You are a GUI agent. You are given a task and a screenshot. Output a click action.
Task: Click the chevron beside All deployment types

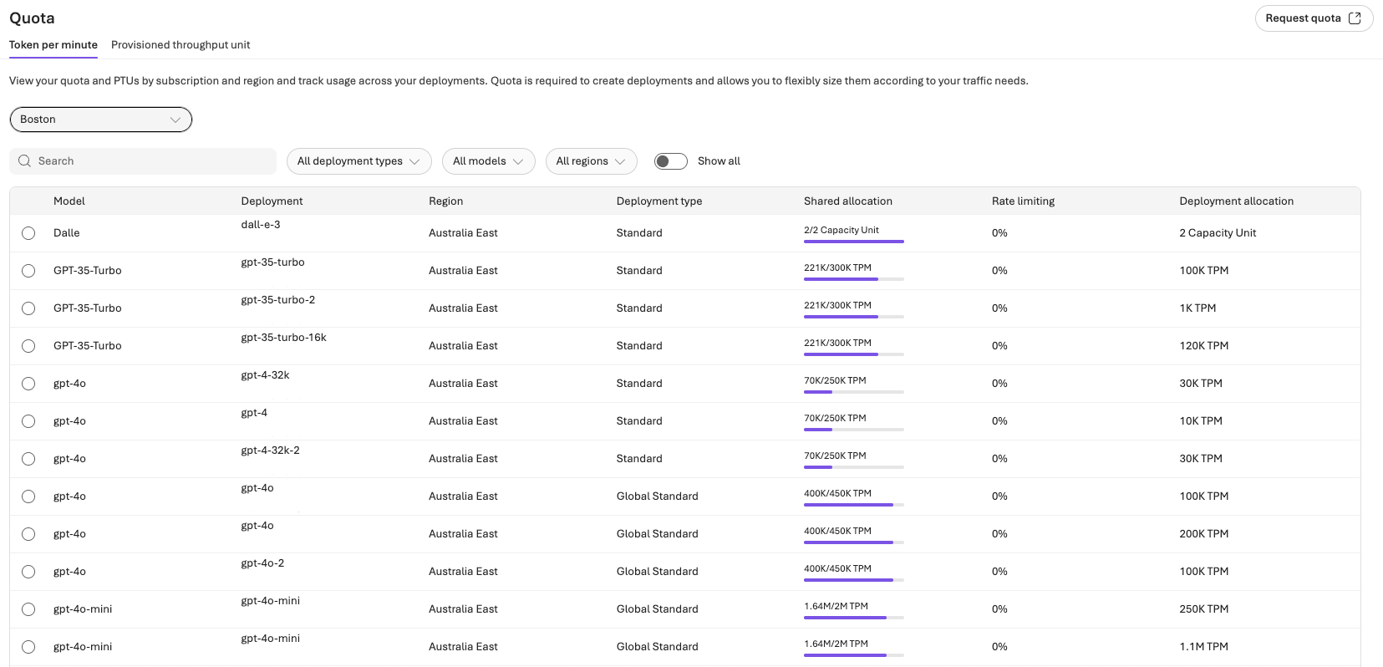point(414,161)
